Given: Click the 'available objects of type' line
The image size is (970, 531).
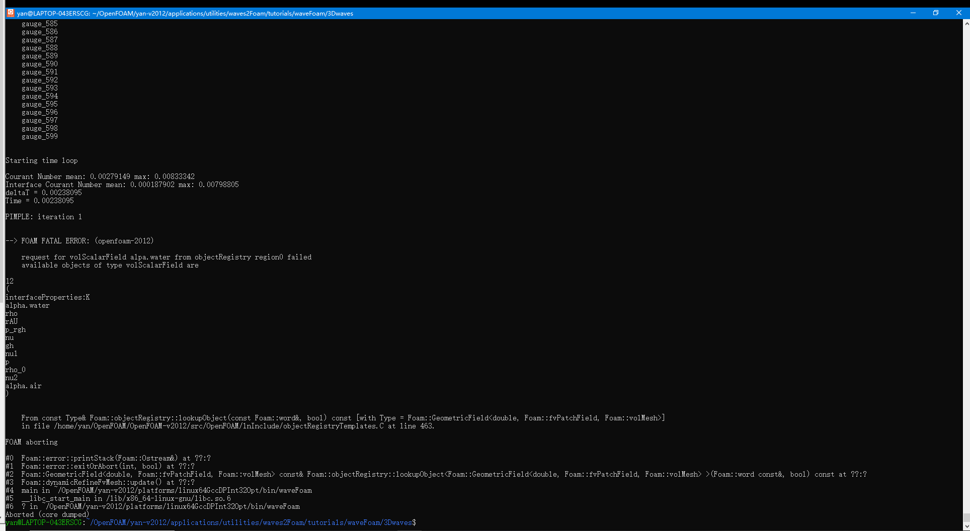Looking at the screenshot, I should point(110,265).
